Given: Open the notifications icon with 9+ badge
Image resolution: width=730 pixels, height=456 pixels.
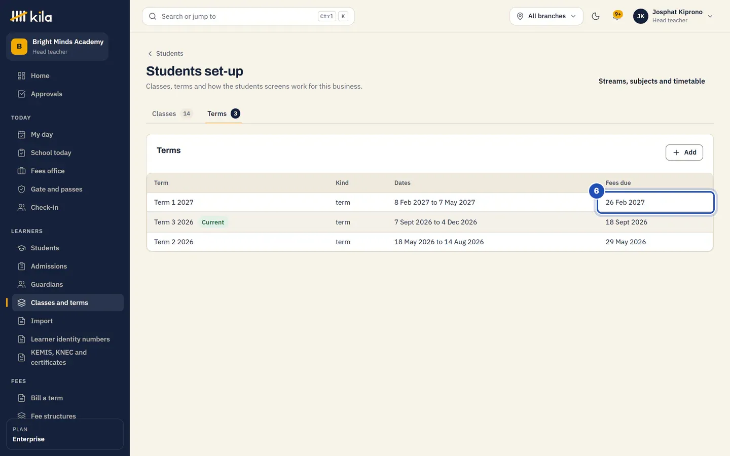Looking at the screenshot, I should tap(617, 16).
